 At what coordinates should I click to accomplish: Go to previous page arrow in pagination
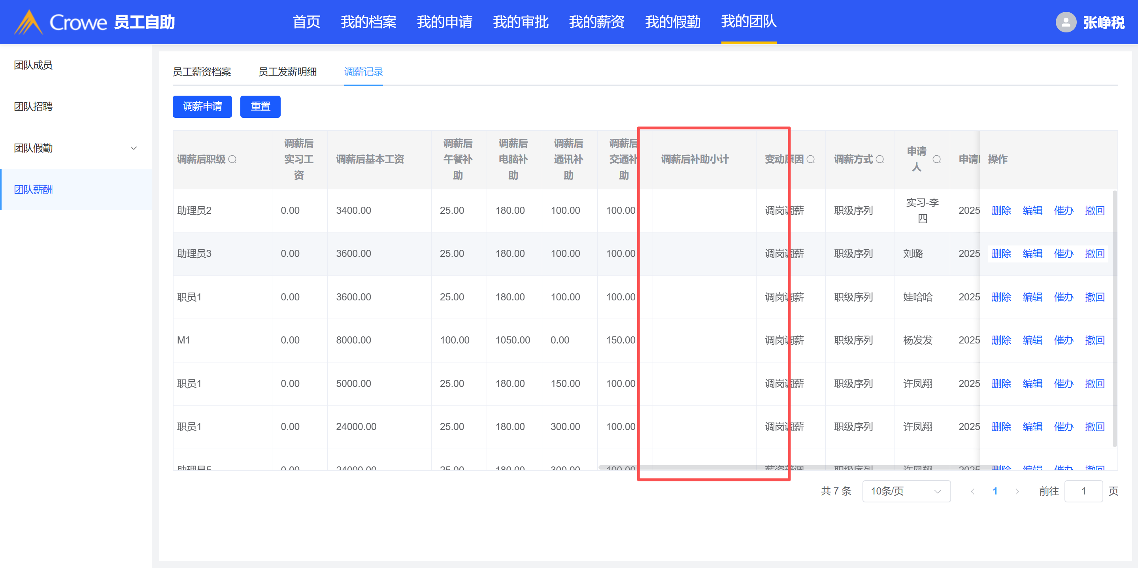click(972, 491)
